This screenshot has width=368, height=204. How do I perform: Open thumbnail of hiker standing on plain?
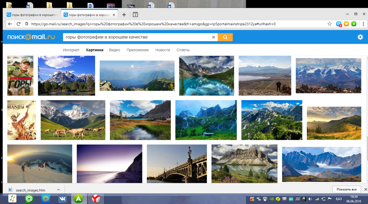[x=265, y=76]
